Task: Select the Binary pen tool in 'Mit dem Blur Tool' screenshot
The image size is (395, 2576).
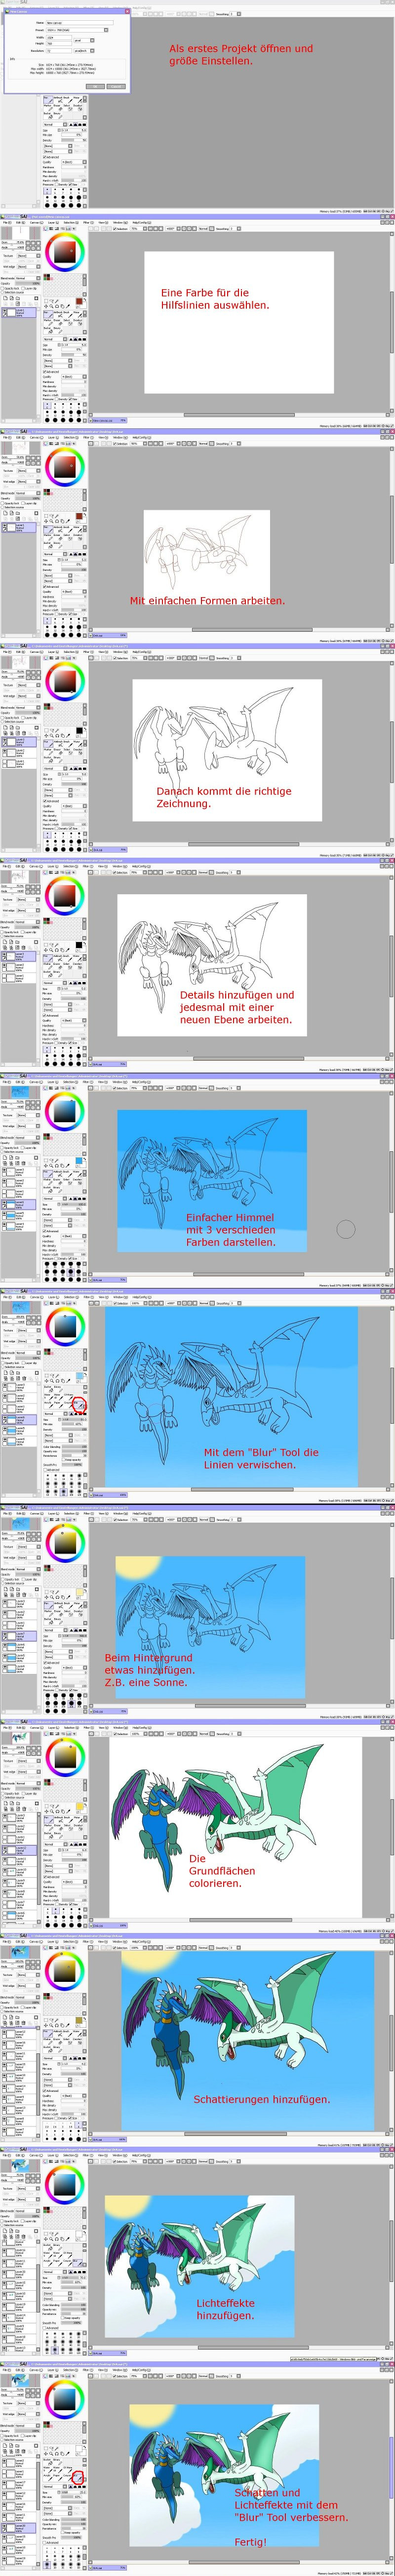Action: click(x=58, y=1390)
